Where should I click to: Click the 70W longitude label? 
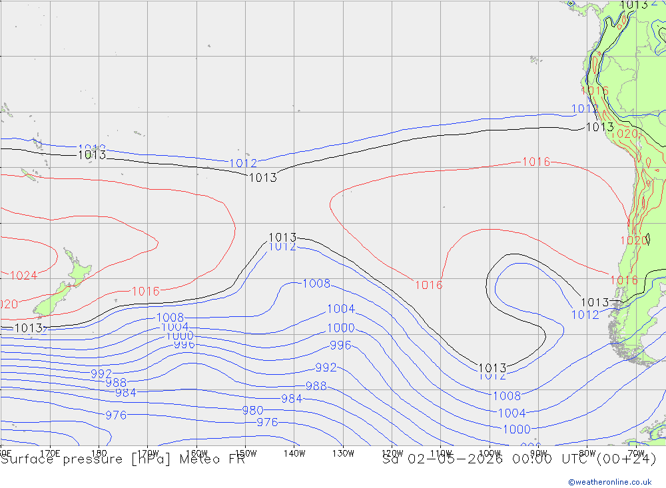coord(636,453)
